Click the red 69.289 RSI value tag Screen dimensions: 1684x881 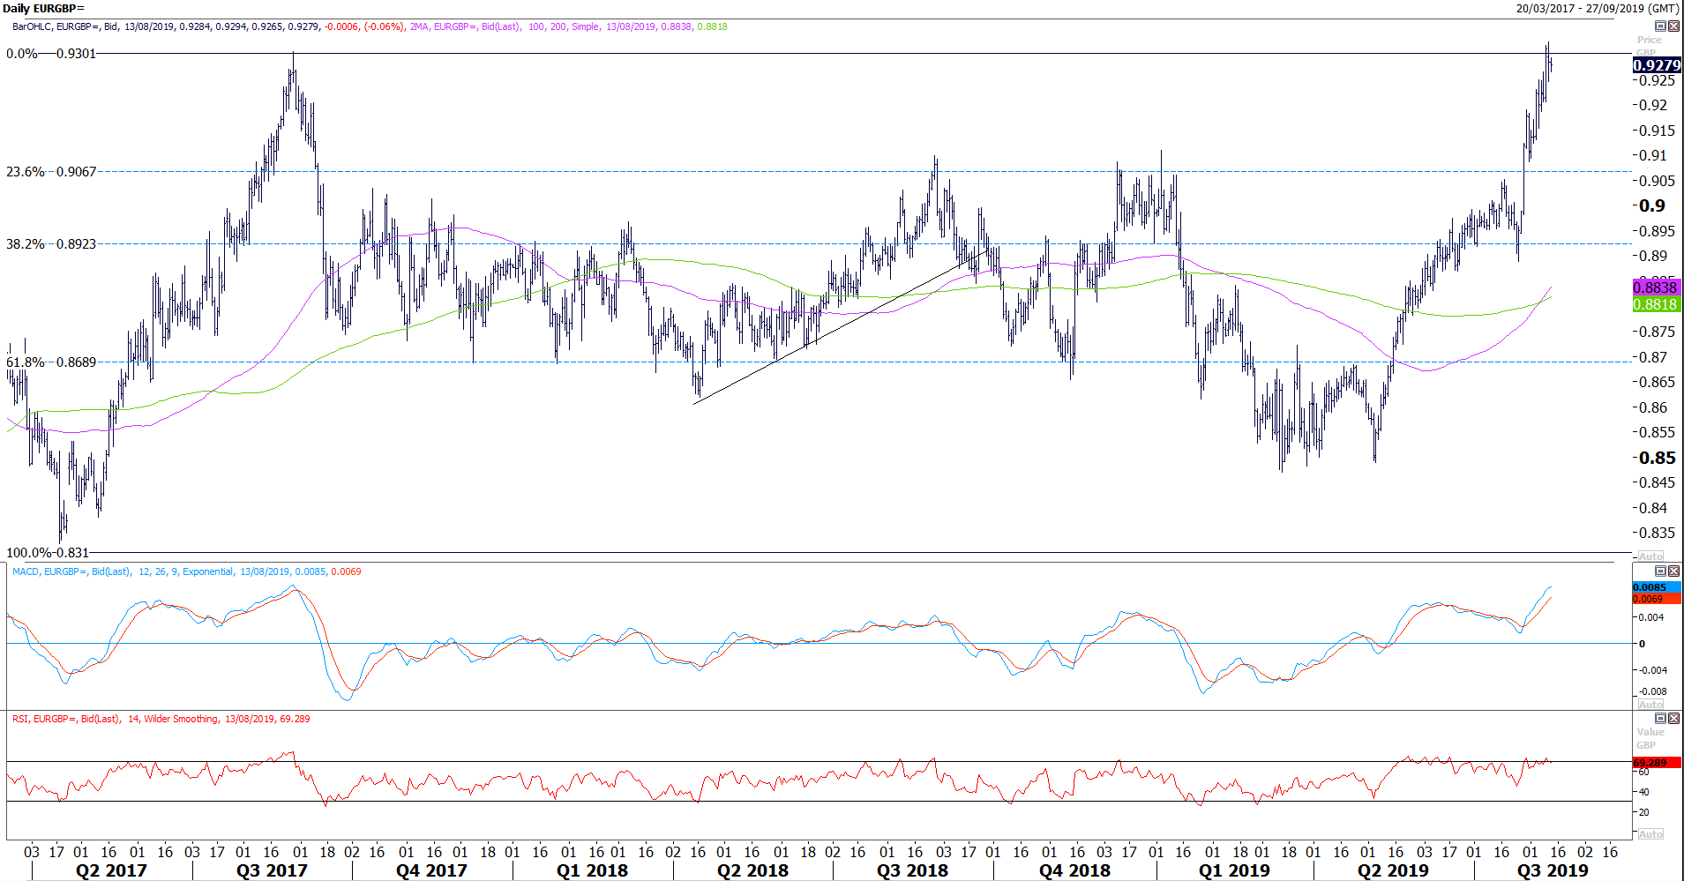[x=1657, y=763]
